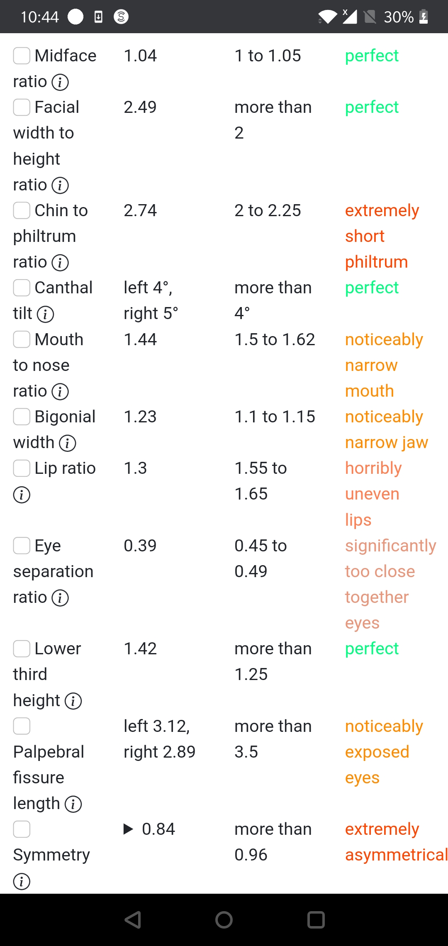Check the Midface ratio checkbox
This screenshot has width=448, height=946.
[22, 56]
